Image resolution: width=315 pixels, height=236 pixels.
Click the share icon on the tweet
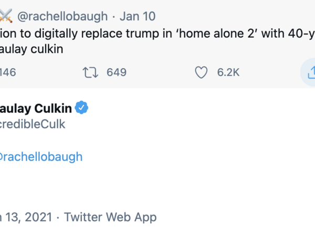click(x=309, y=72)
